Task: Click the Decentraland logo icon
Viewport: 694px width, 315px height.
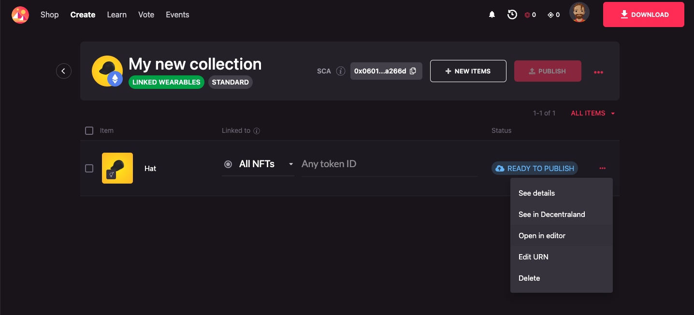Action: click(20, 15)
